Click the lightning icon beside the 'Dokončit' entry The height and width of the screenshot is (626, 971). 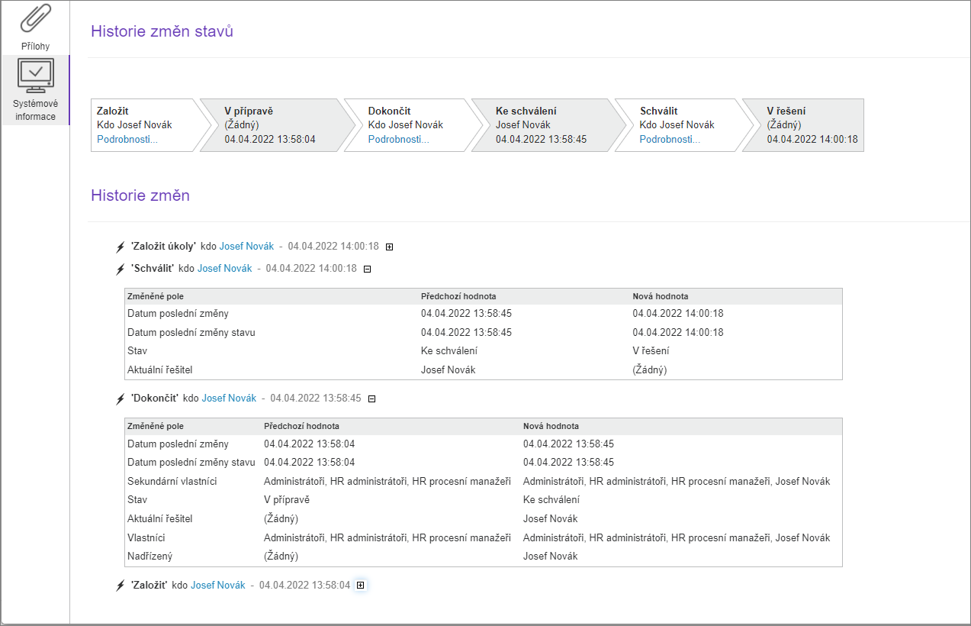[120, 399]
